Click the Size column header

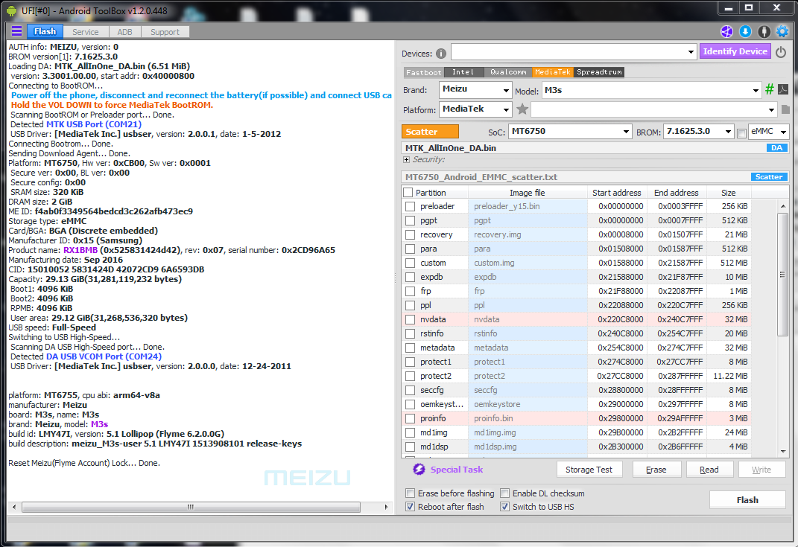728,193
